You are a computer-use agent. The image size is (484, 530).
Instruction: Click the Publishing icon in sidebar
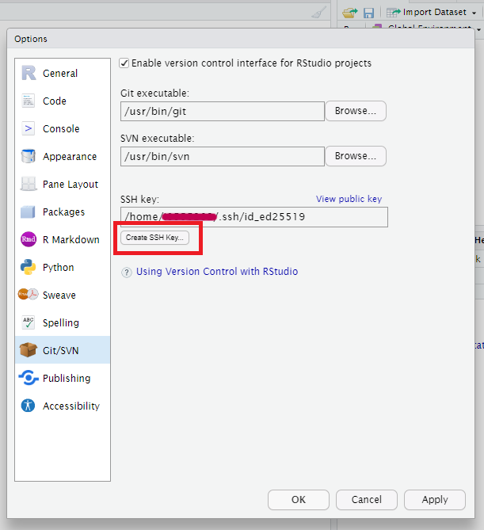(x=29, y=378)
